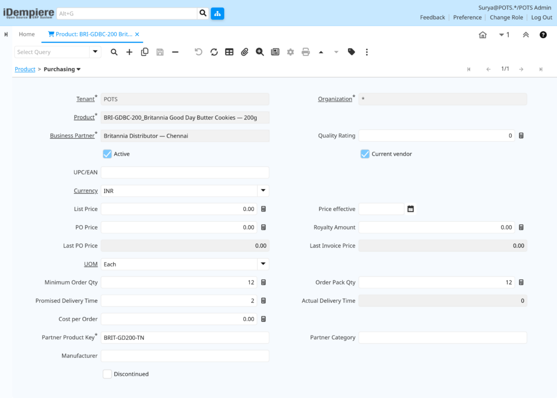Click Change Role link

point(506,17)
